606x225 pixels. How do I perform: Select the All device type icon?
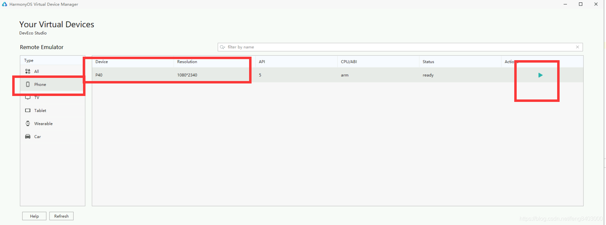pos(28,71)
